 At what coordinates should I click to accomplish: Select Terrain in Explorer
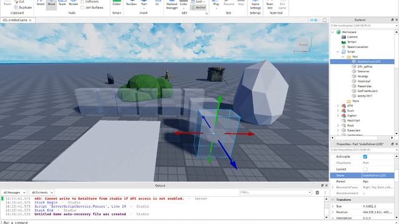coord(352,42)
